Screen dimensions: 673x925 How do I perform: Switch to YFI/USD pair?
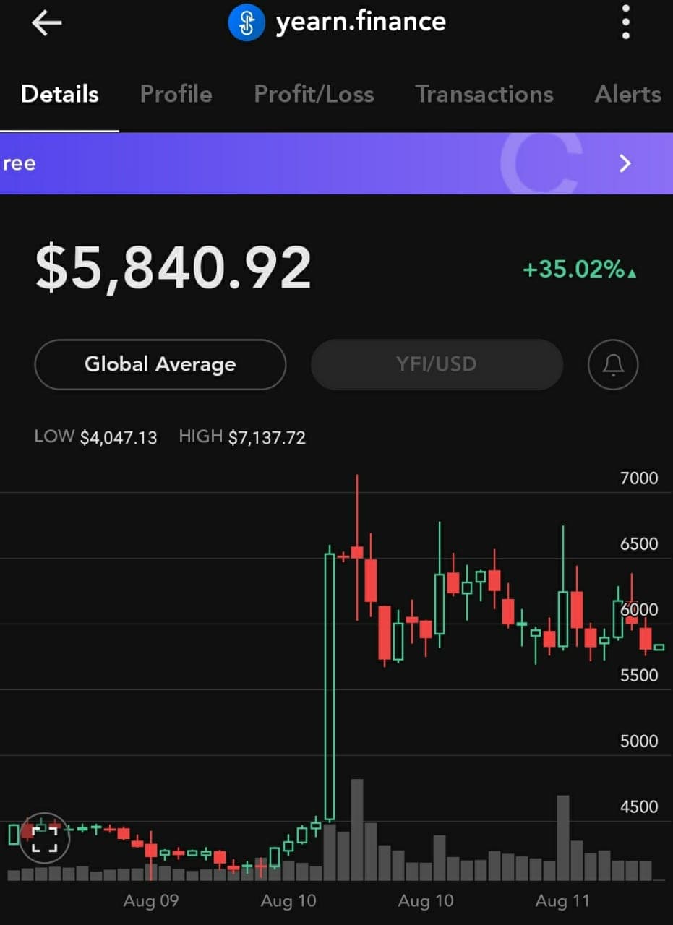click(x=437, y=364)
